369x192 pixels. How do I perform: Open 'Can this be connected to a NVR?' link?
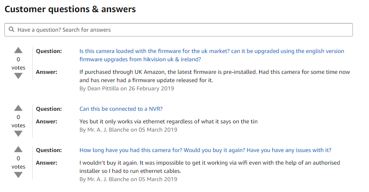tap(122, 109)
